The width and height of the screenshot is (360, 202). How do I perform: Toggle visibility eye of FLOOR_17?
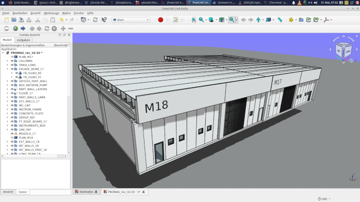tap(12, 93)
